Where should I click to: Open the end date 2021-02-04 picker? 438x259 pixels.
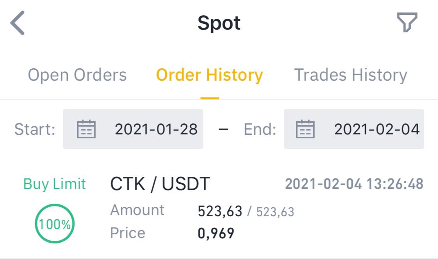tap(377, 129)
